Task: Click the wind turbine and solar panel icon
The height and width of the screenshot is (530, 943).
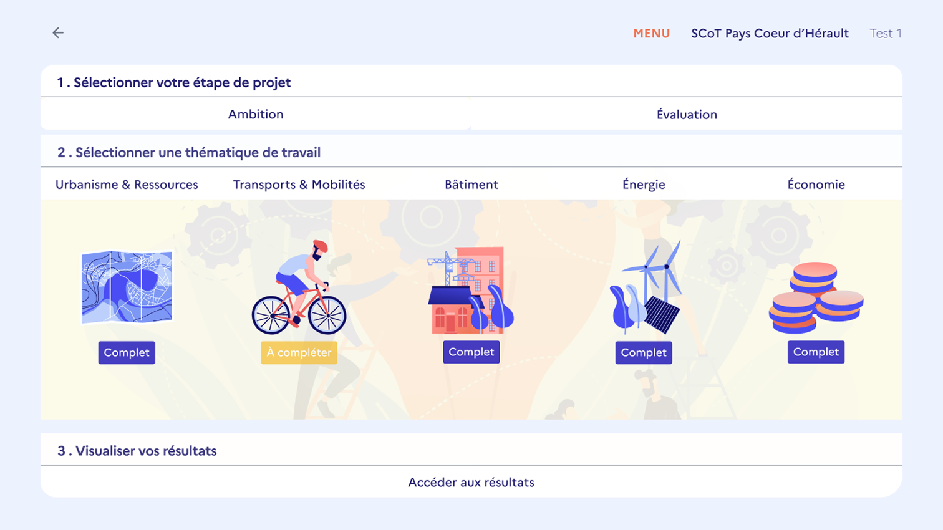Action: 644,288
